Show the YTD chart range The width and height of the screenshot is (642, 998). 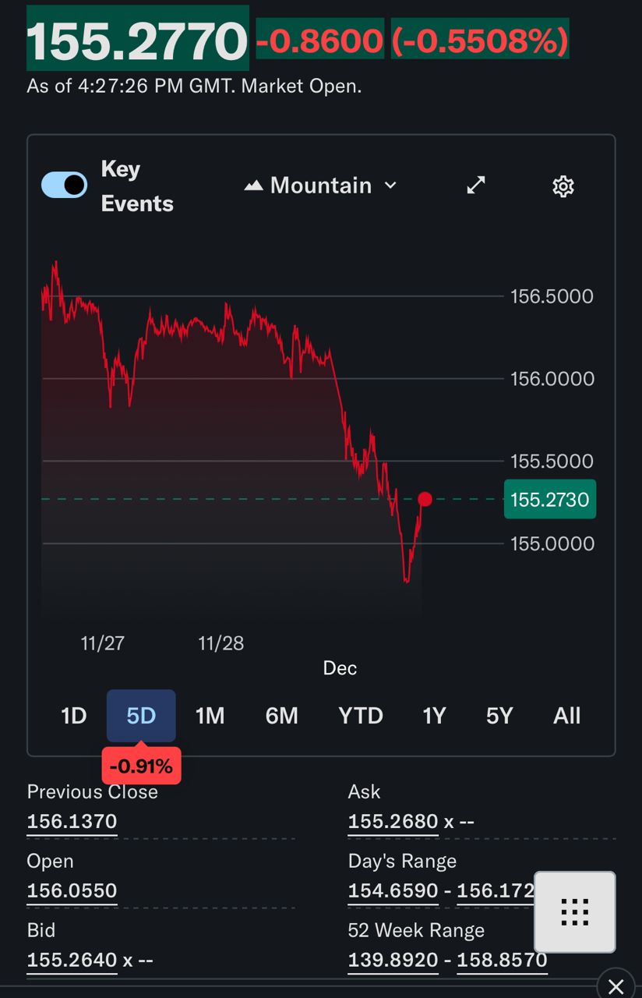pyautogui.click(x=361, y=716)
